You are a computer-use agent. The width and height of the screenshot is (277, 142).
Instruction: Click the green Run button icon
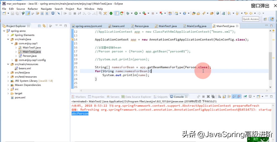[136, 13]
